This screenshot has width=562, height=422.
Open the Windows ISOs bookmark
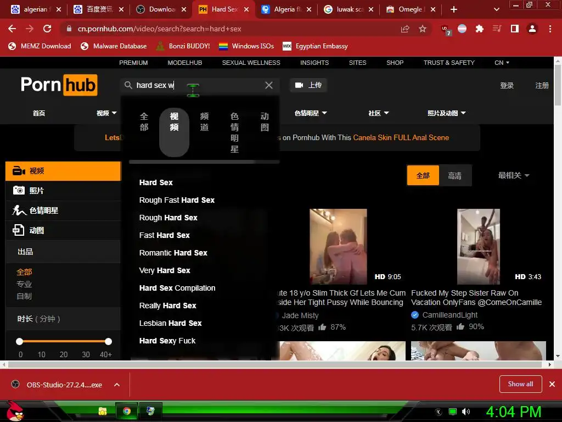(x=246, y=46)
